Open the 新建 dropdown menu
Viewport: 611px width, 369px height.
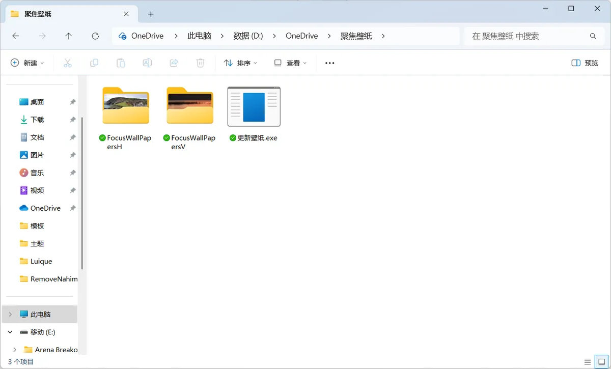[27, 63]
